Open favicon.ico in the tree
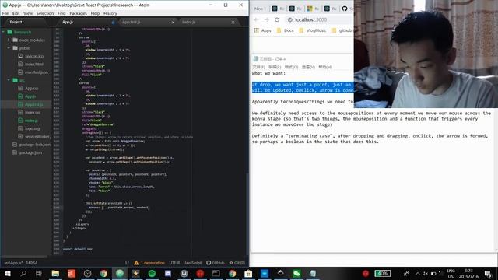 [x=34, y=56]
